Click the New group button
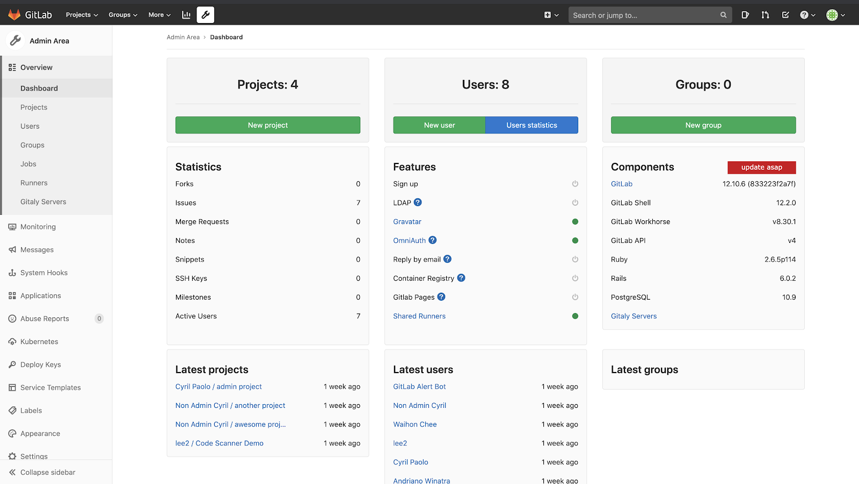Viewport: 859px width, 484px height. coord(703,125)
